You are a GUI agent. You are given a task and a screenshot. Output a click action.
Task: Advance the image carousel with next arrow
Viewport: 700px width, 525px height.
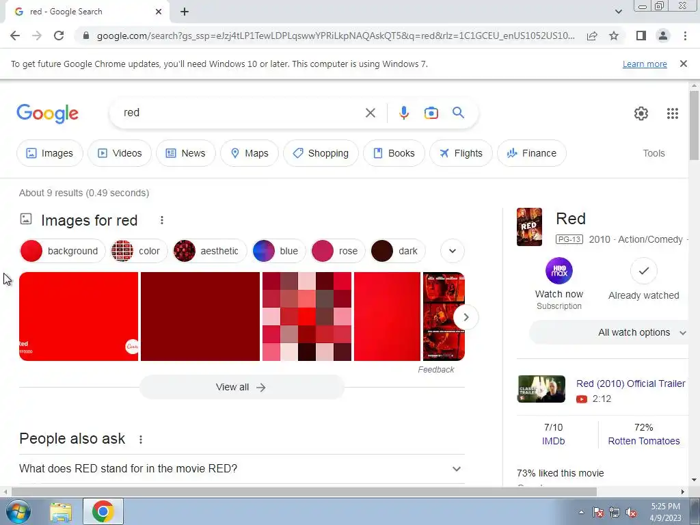coord(466,317)
